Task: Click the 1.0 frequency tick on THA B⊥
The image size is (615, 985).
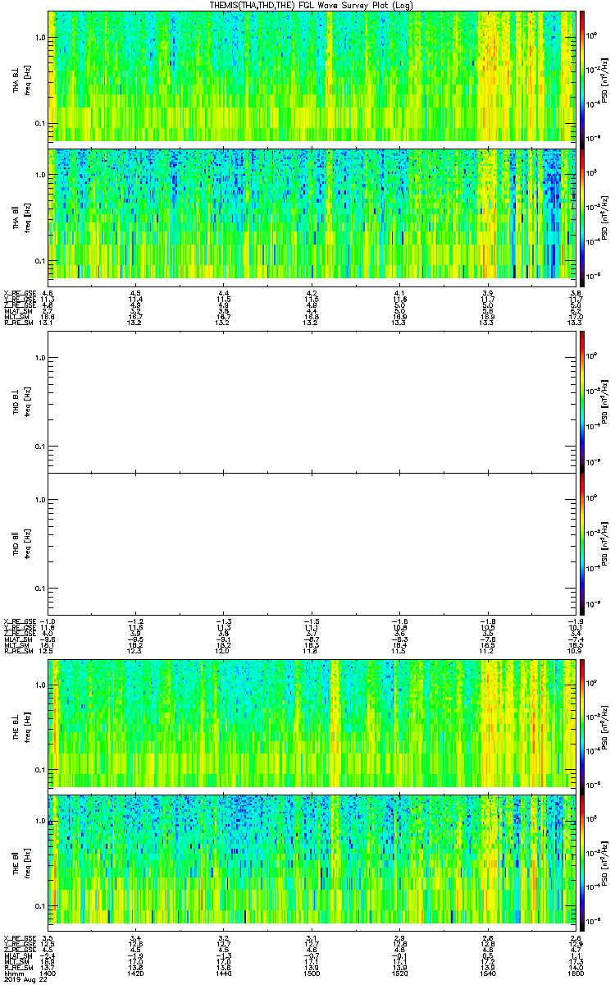Action: click(x=39, y=39)
